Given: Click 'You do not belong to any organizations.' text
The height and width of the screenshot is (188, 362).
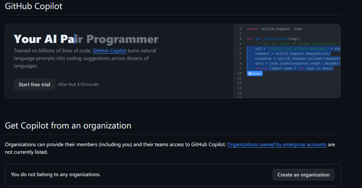Looking at the screenshot, I should (x=56, y=174).
